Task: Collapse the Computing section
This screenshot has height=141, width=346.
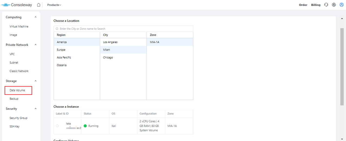Action: 35,17
